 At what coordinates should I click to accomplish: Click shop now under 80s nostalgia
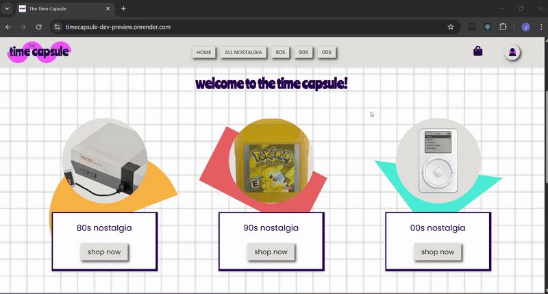pos(104,252)
